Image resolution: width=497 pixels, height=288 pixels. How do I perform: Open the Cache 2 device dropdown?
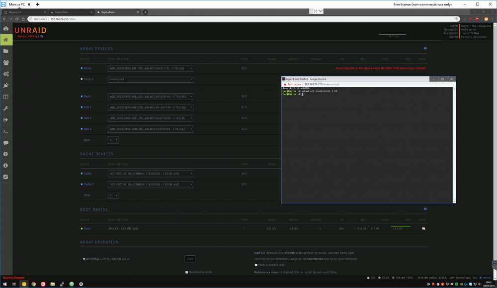click(150, 184)
